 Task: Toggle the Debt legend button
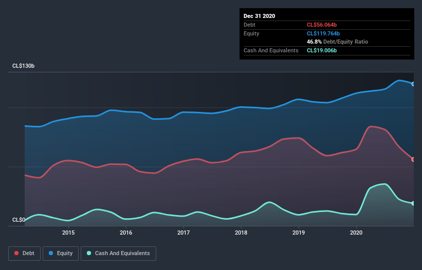pyautogui.click(x=24, y=254)
